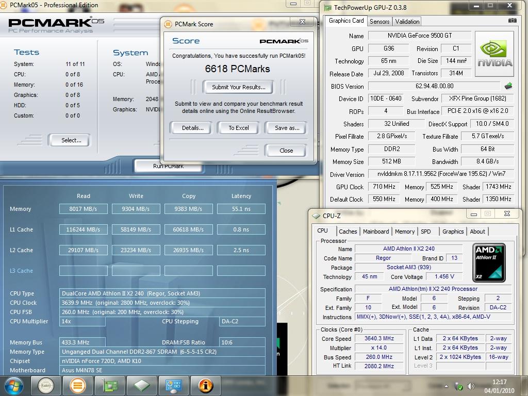Image resolution: width=528 pixels, height=396 pixels.
Task: Click the Run PCMark button
Action: tap(169, 166)
